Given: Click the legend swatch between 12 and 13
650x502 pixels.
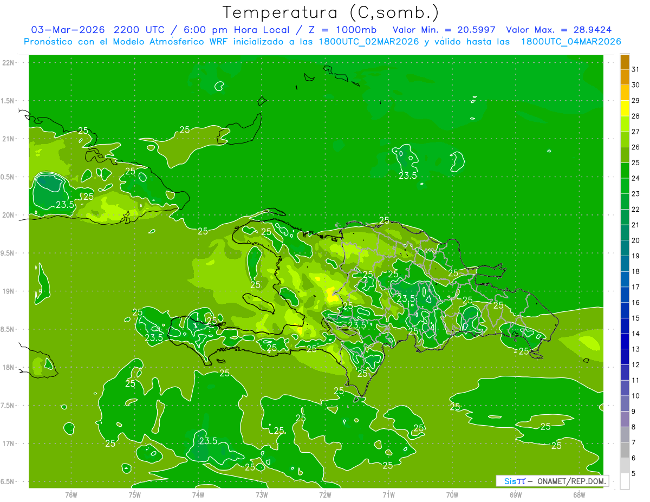Looking at the screenshot, I should [625, 357].
